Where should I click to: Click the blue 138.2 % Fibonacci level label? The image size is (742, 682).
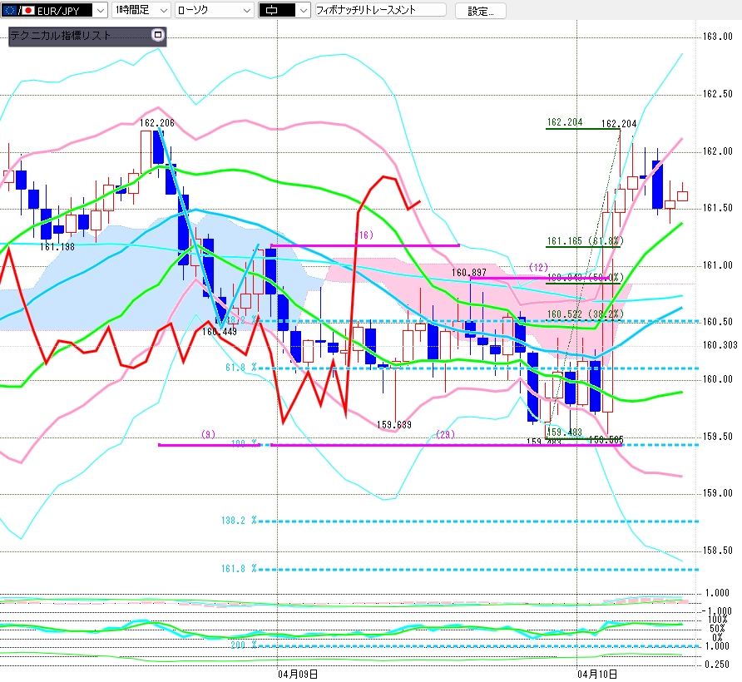point(239,521)
